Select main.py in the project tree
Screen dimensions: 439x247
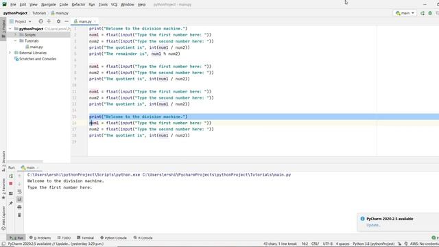[x=36, y=47]
